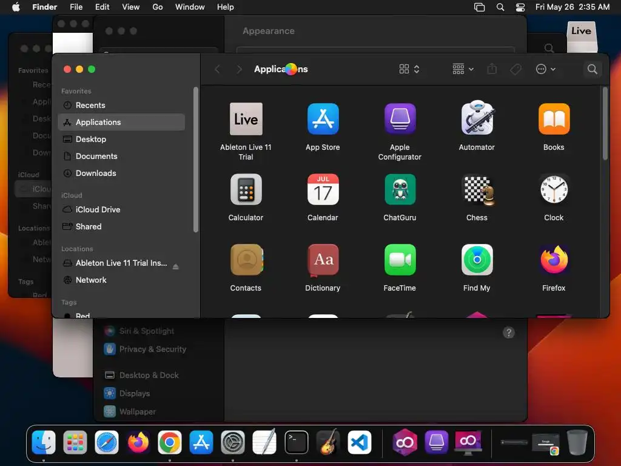Select iCloud Drive in the sidebar

pyautogui.click(x=121, y=209)
